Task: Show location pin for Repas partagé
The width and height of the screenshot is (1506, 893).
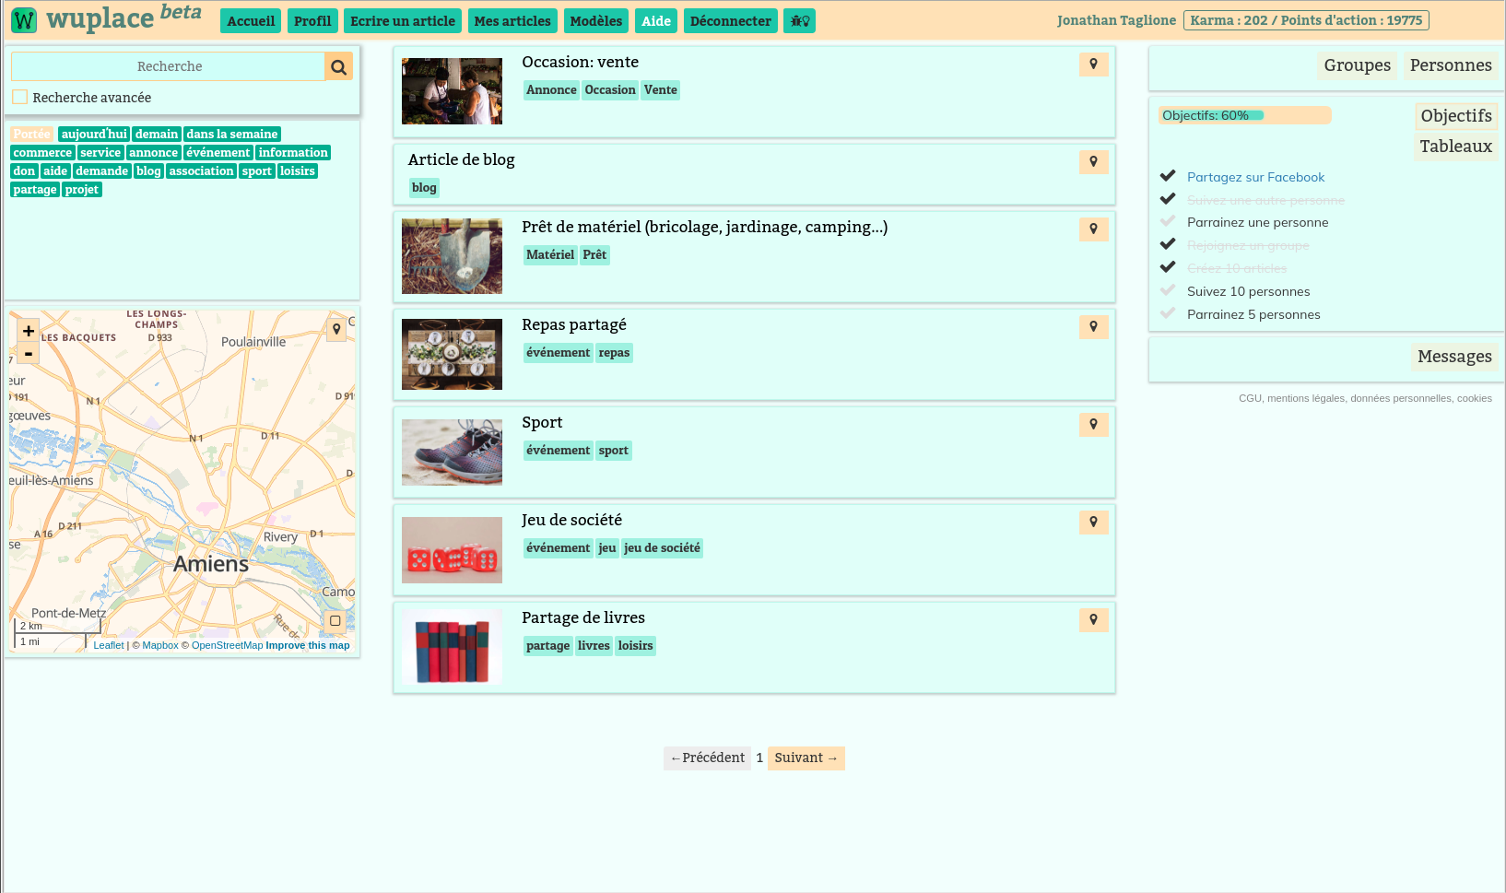Action: pos(1093,327)
